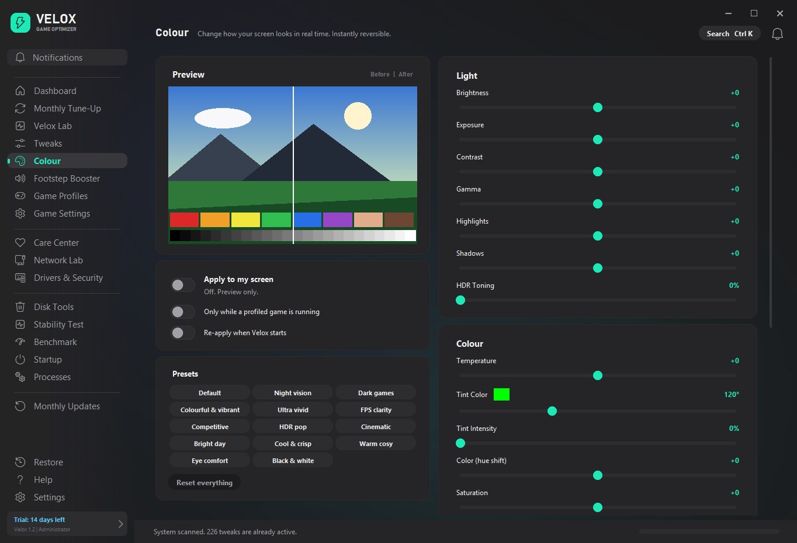Enable Apply to my screen toggle

click(183, 285)
